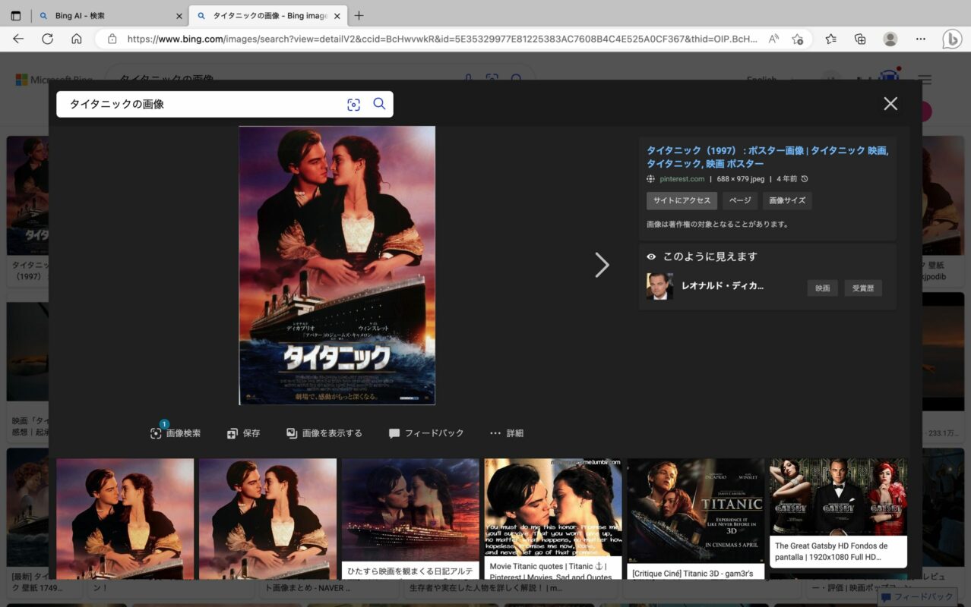Select the タイタニックの画像 - Bing images tab
Screen dimensions: 971x607
click(x=268, y=16)
